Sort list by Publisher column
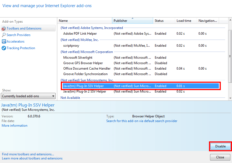The width and height of the screenshot is (232, 163). (x=132, y=21)
